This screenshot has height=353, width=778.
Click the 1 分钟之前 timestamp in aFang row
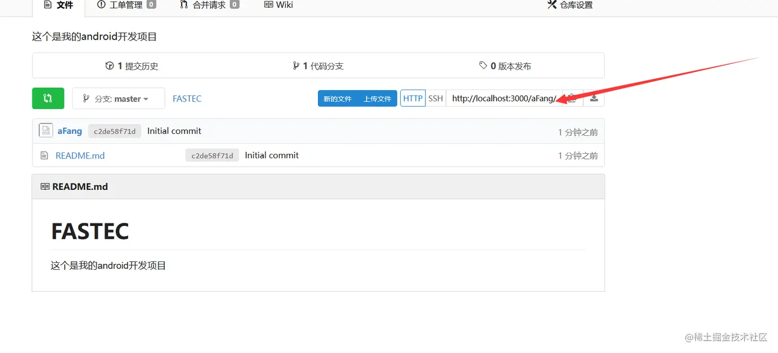[578, 132]
